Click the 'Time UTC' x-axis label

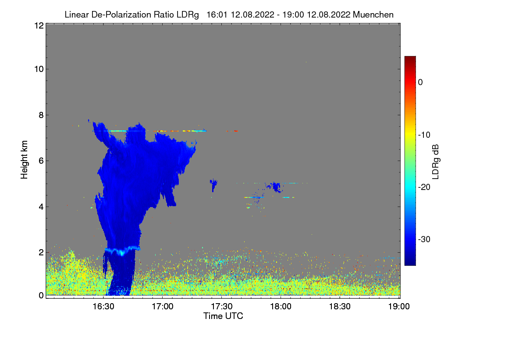tap(223, 316)
